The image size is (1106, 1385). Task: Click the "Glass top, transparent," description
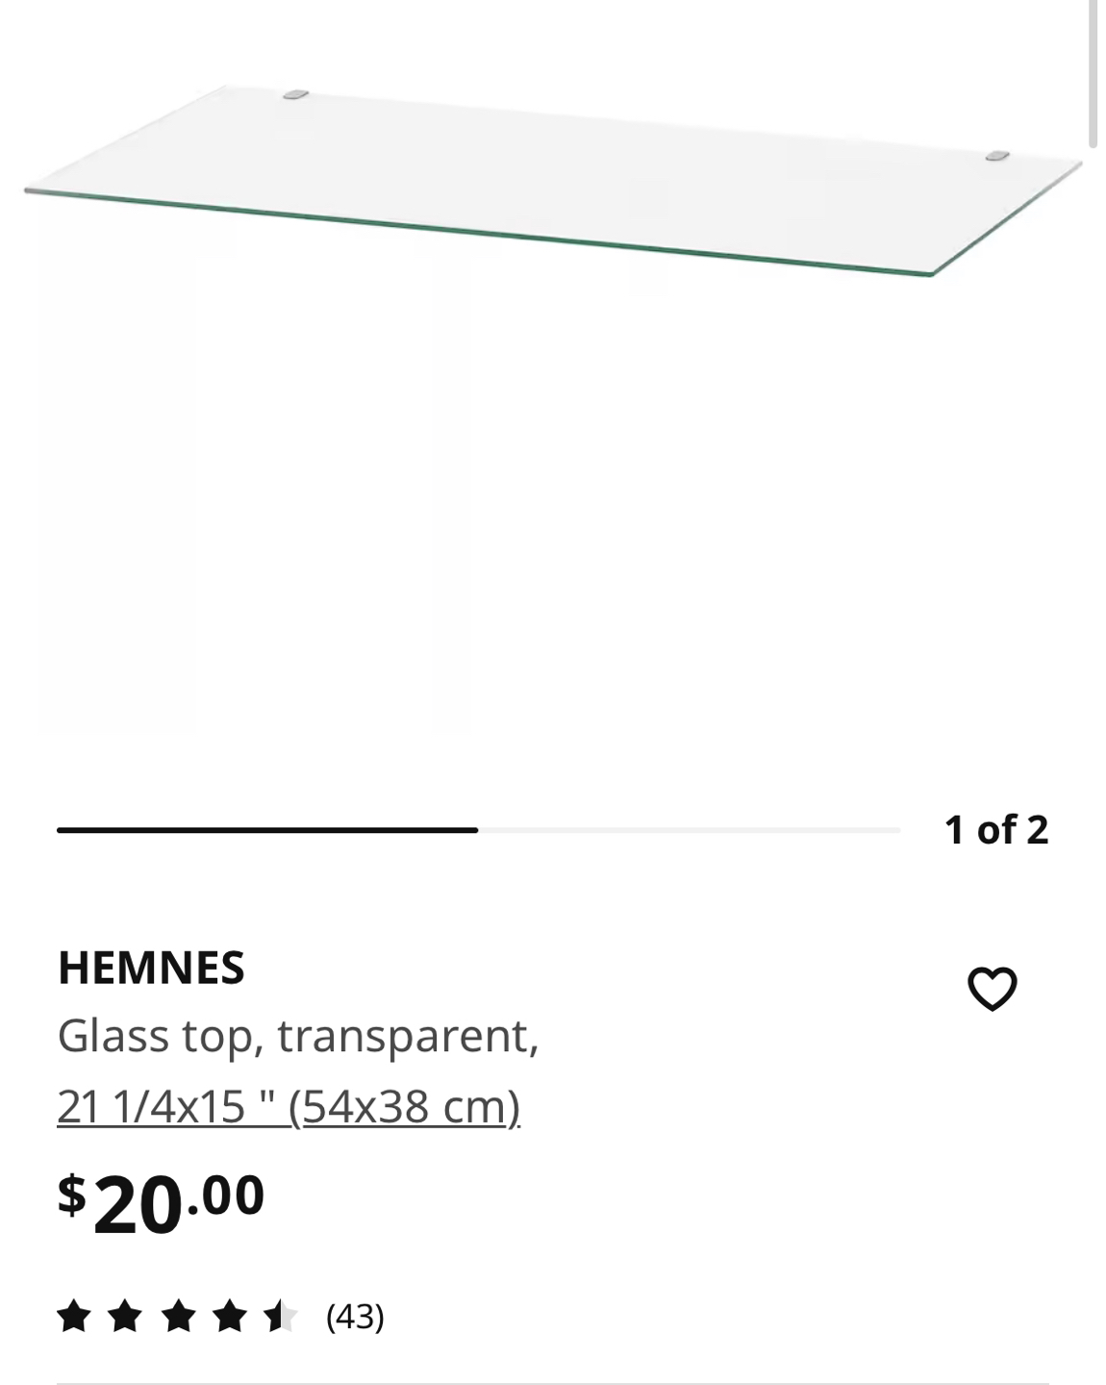[x=297, y=1036]
